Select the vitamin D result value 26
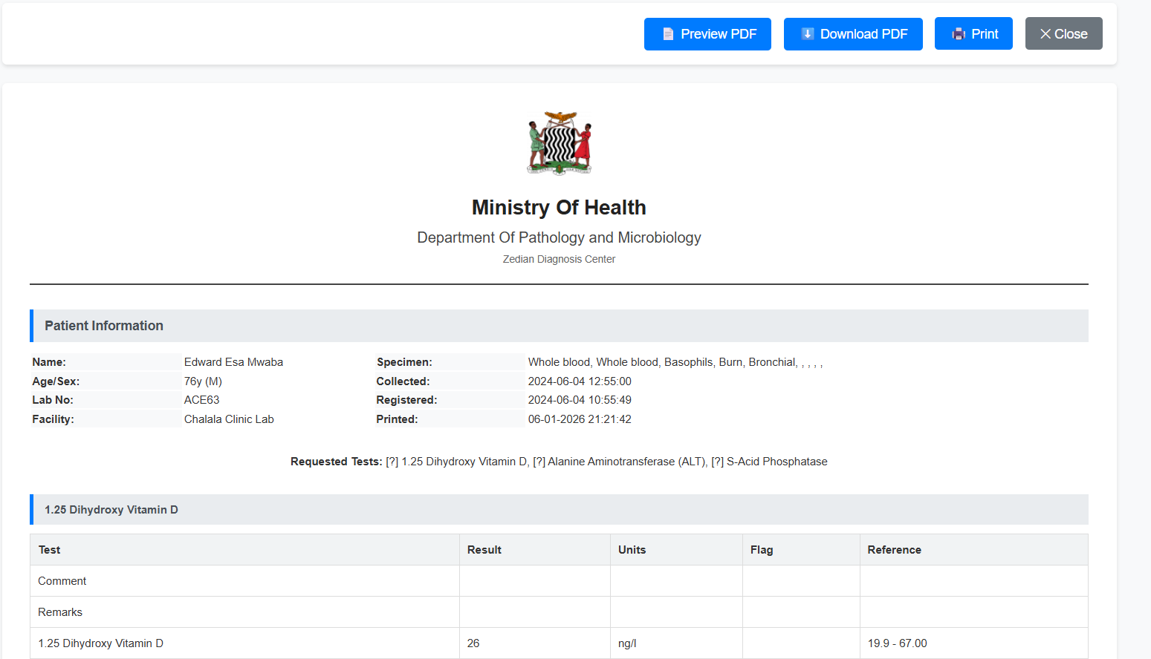Image resolution: width=1151 pixels, height=659 pixels. click(x=473, y=643)
